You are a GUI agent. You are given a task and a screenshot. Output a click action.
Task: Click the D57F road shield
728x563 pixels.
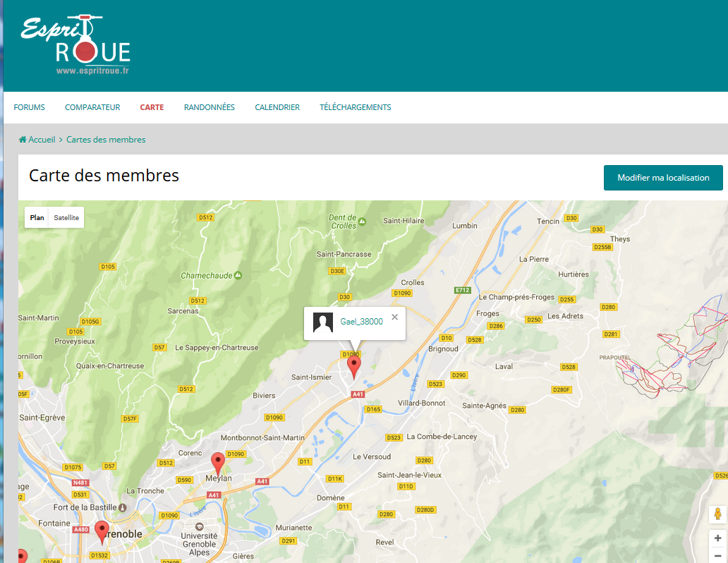(130, 418)
